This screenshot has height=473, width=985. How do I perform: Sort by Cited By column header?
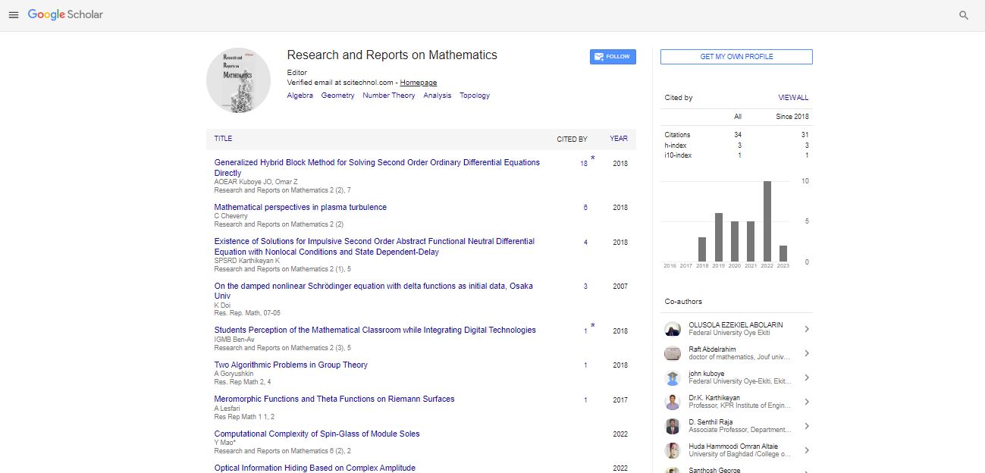tap(572, 139)
